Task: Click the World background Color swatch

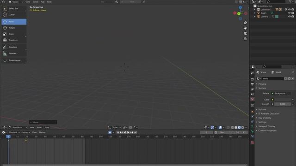Action: (283, 100)
